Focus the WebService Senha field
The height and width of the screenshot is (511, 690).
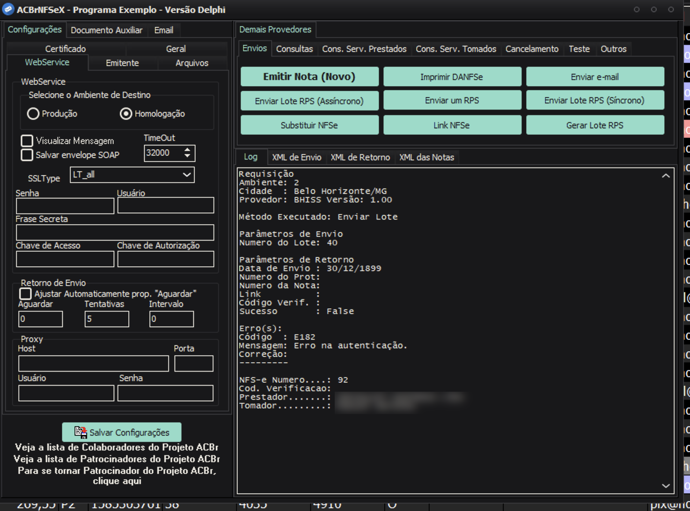point(65,206)
